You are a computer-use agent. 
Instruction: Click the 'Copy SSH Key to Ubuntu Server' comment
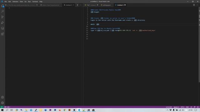[105, 28]
